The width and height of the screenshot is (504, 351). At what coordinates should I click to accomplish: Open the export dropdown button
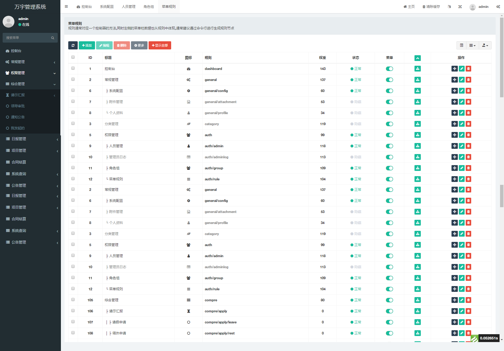pos(485,45)
